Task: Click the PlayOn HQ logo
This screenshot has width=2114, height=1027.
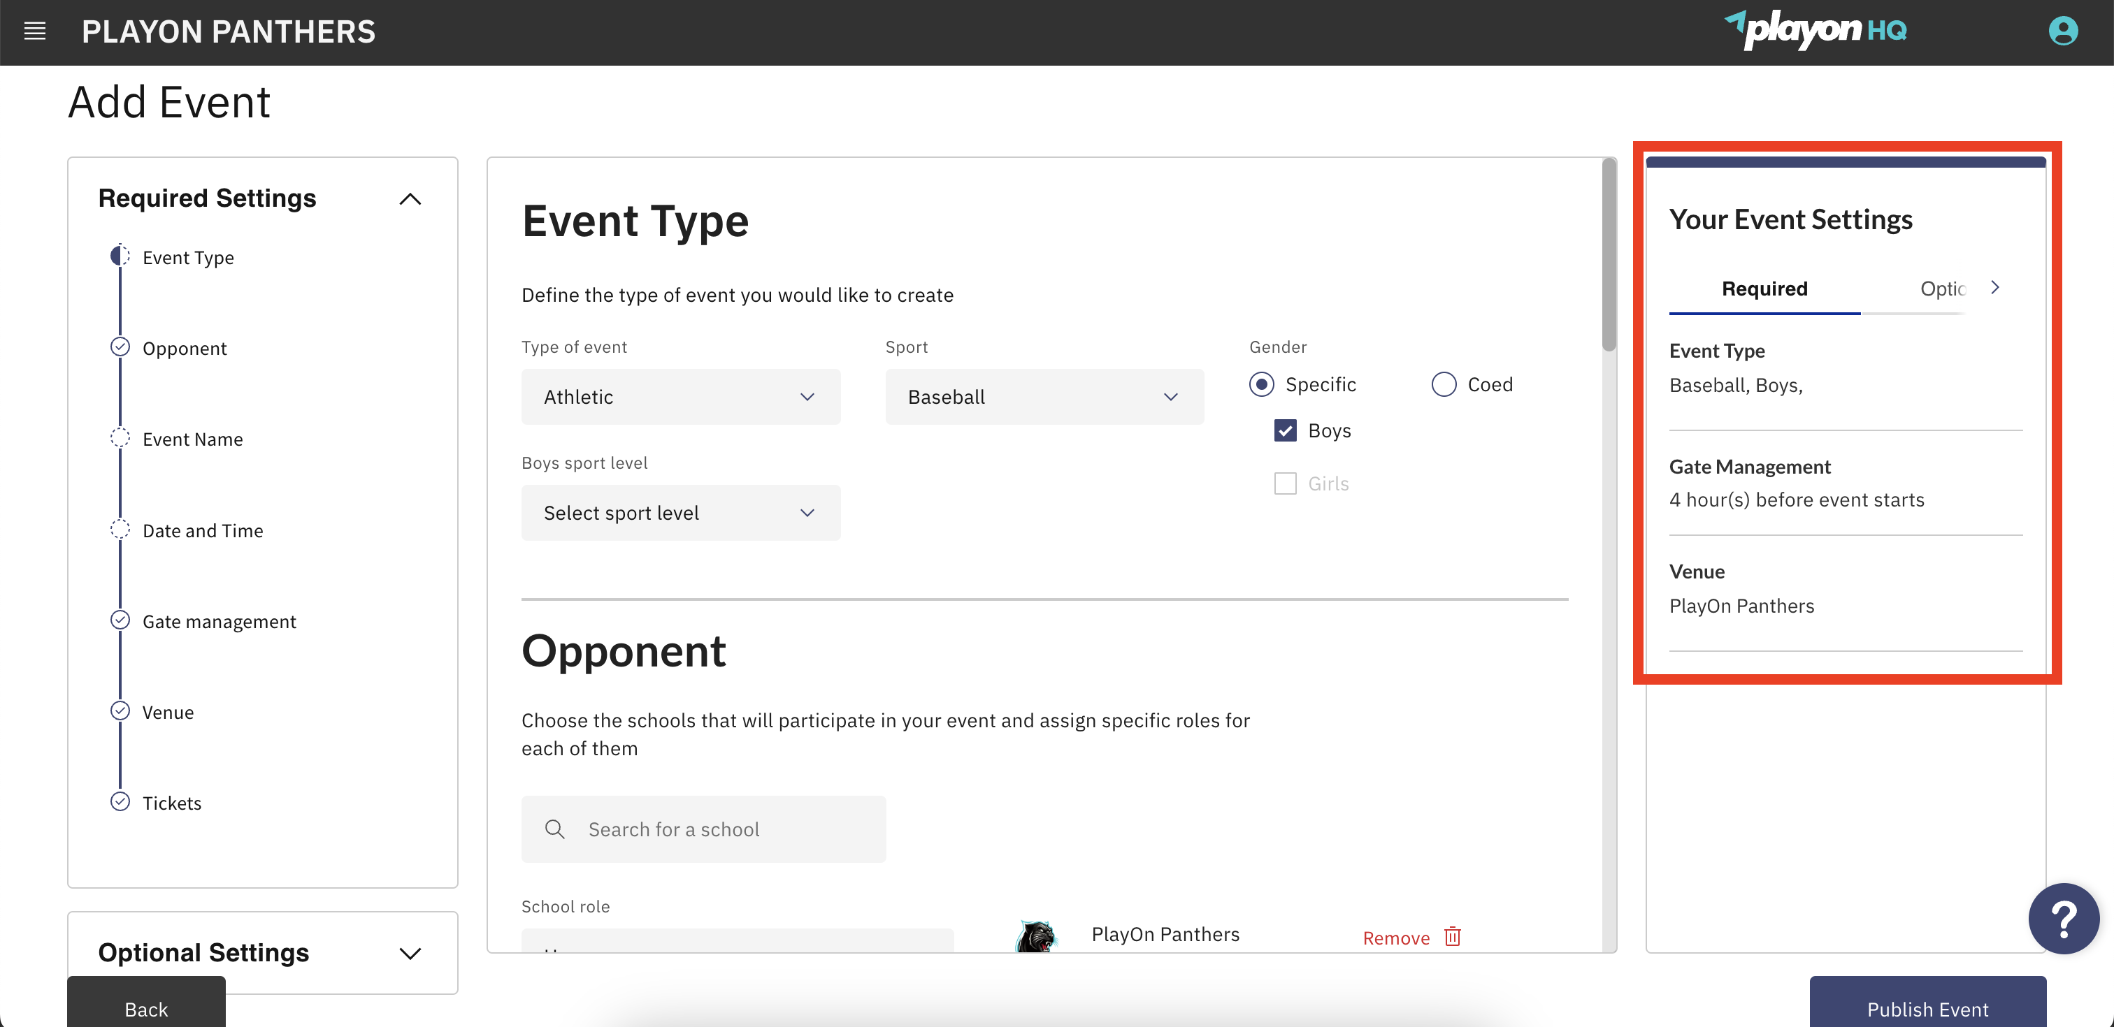Action: click(x=1815, y=29)
